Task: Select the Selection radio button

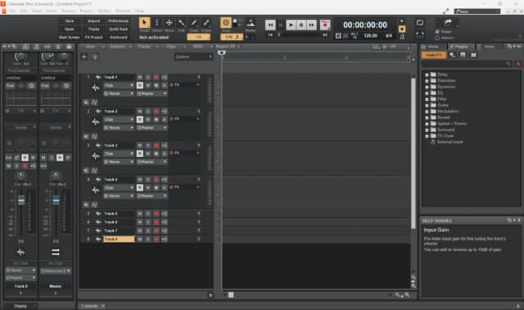Action: point(437,38)
